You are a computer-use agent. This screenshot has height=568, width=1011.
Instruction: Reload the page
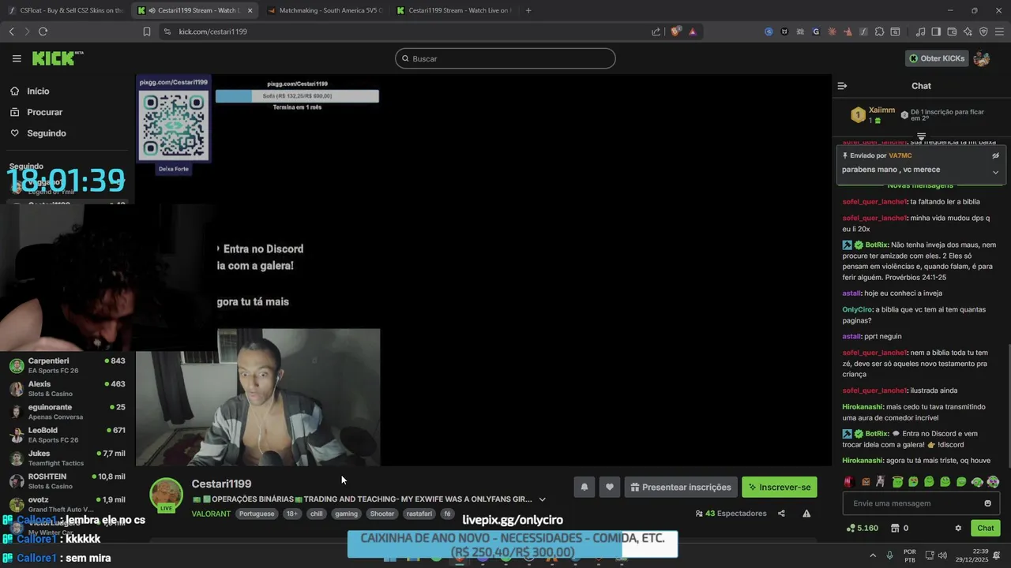(x=43, y=32)
